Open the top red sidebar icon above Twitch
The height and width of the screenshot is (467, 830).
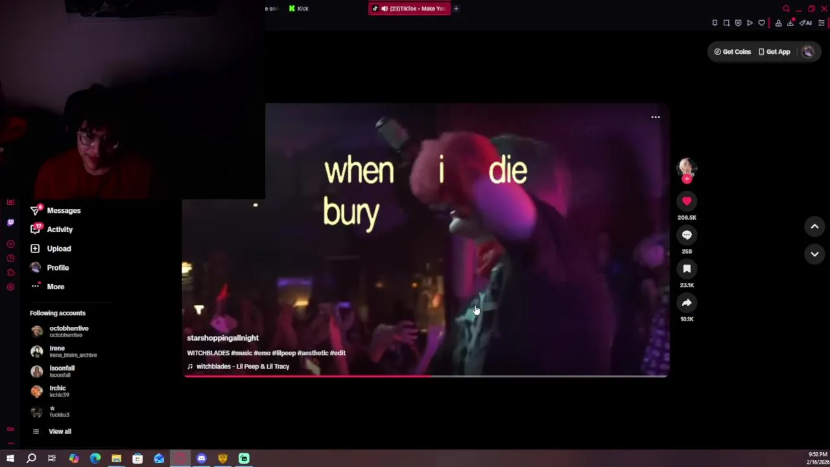coord(10,202)
